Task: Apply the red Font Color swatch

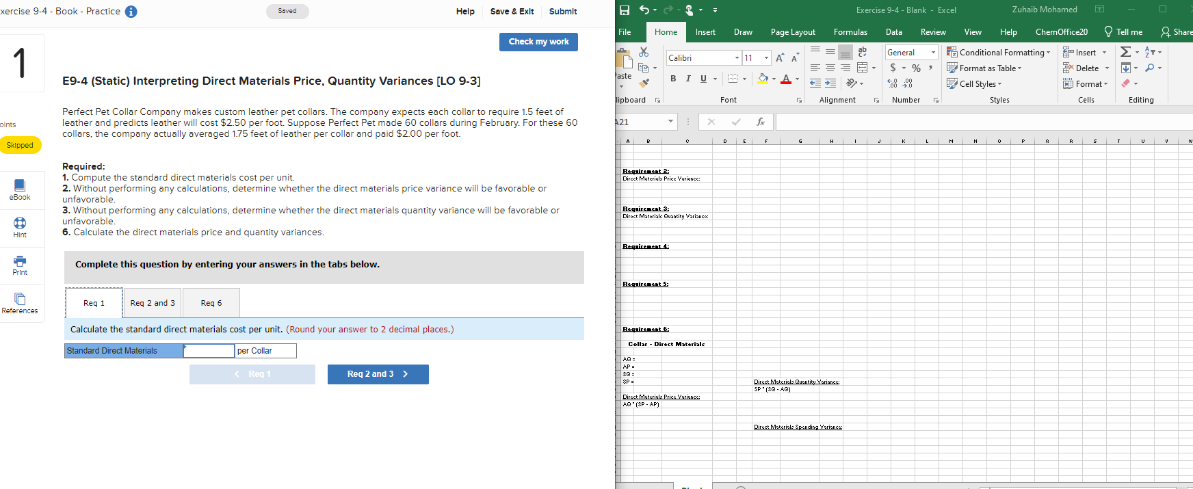Action: pos(786,79)
